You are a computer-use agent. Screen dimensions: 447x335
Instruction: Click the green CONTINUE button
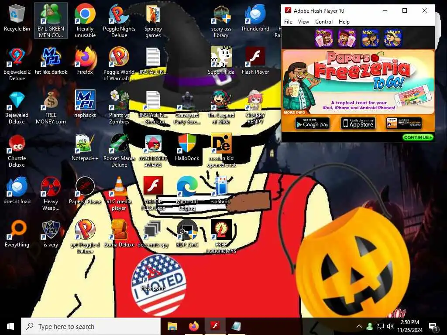[x=418, y=137]
